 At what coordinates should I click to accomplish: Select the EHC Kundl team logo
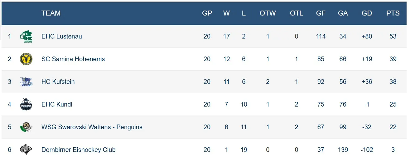coord(26,104)
